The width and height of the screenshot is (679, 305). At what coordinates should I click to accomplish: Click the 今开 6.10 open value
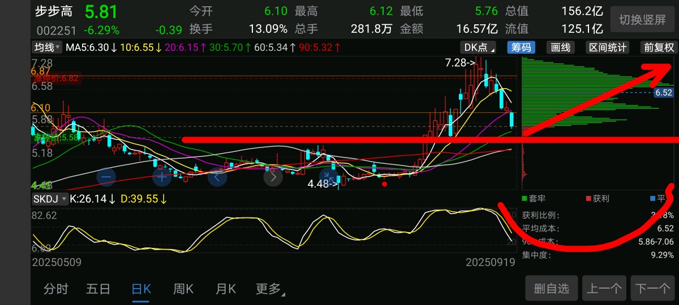[x=276, y=11]
